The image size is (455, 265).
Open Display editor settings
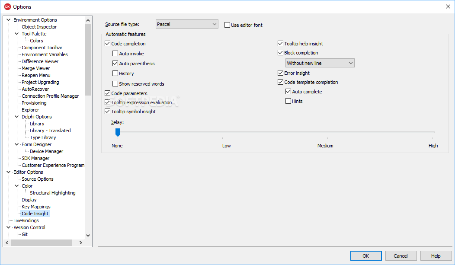[x=29, y=200]
